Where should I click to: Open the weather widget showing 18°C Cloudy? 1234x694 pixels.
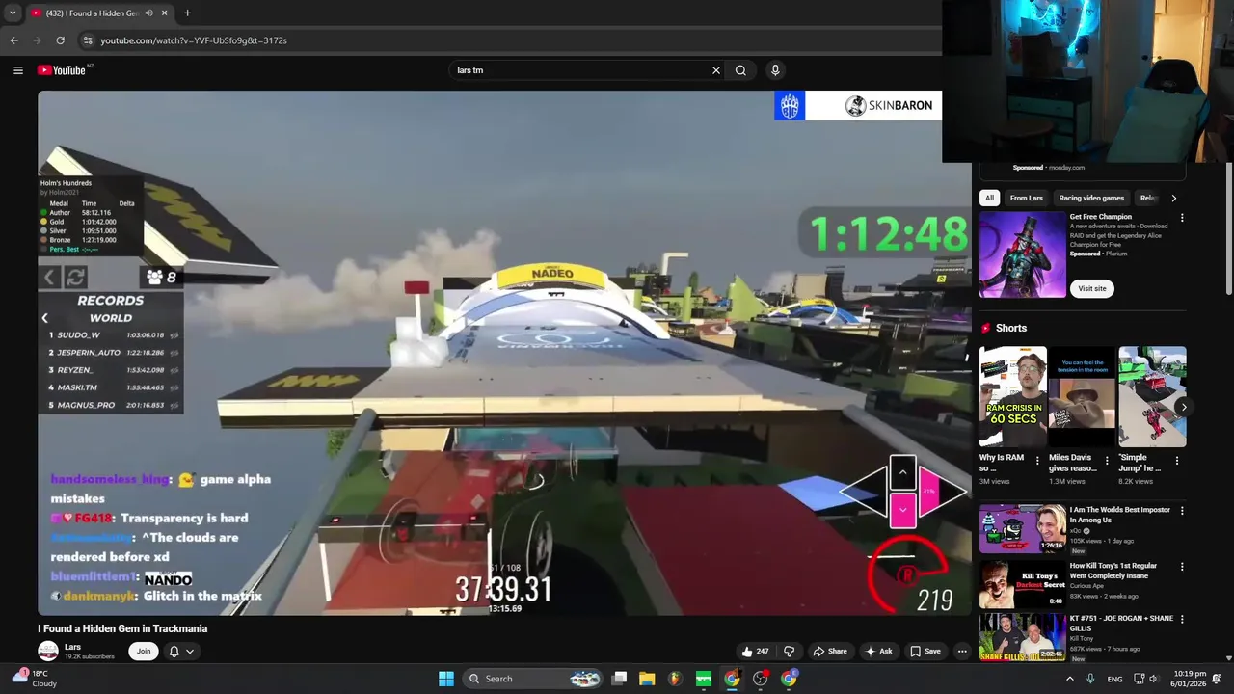click(35, 679)
